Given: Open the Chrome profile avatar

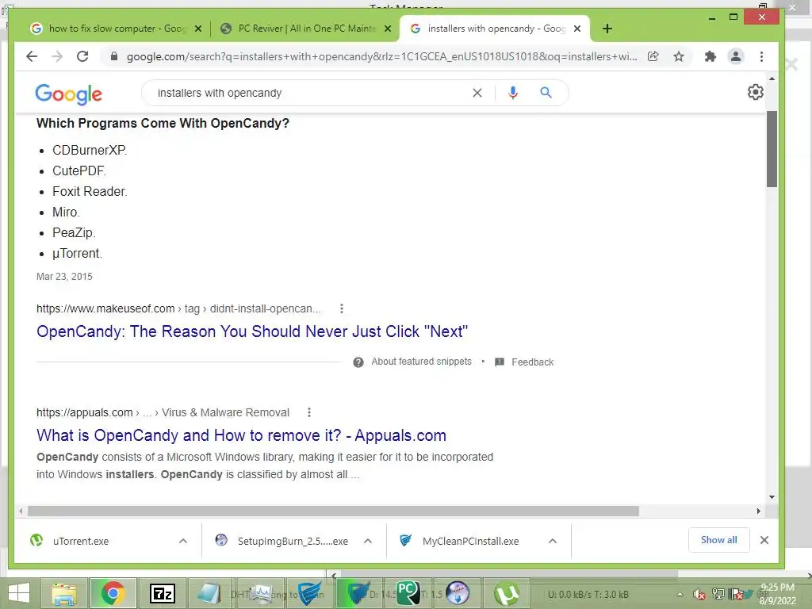Looking at the screenshot, I should [x=735, y=56].
